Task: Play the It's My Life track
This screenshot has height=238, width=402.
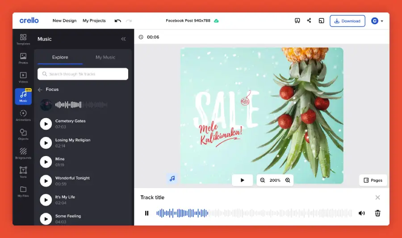Action: tap(46, 200)
